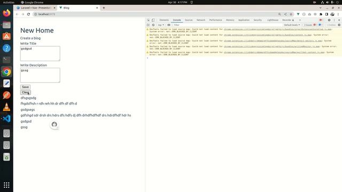Expand more DevTools tabs
Viewport: 342px width, 192px height.
[x=300, y=20]
